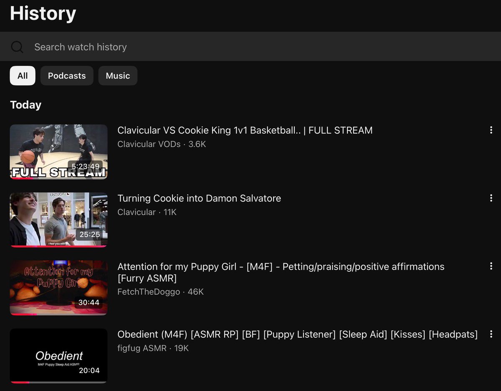Click the search magnifier icon
The image size is (501, 391).
[x=17, y=47]
